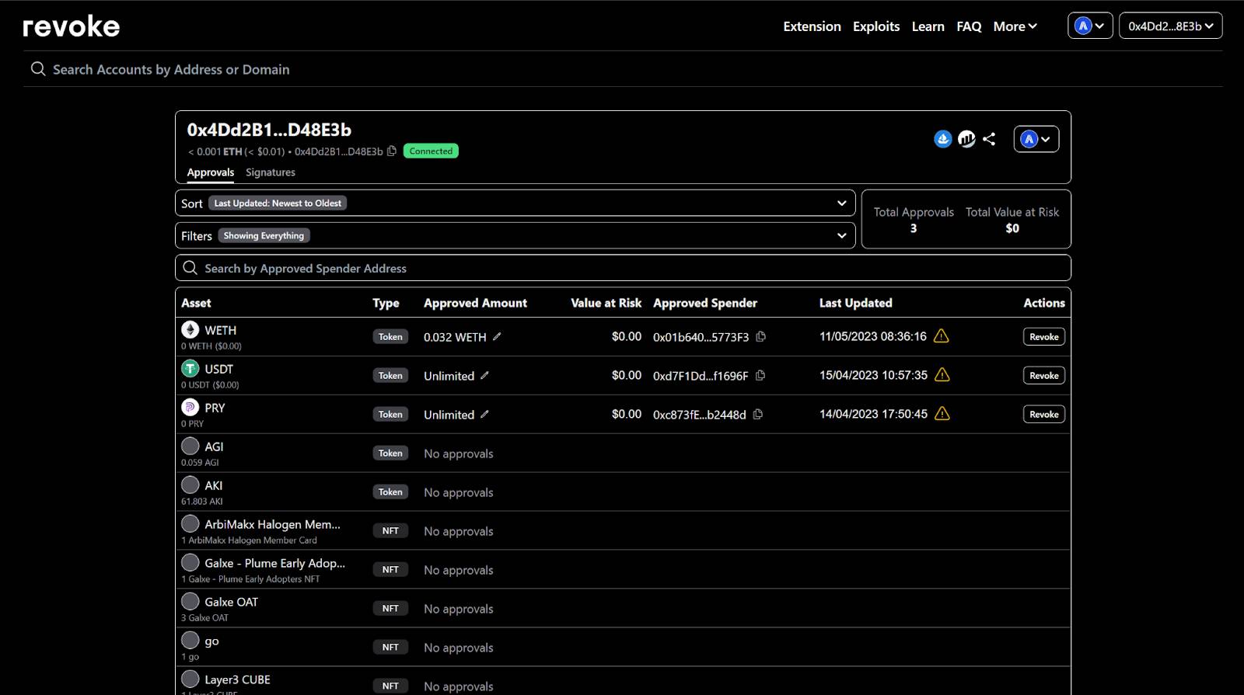This screenshot has width=1244, height=695.
Task: Click the Last Updated column header
Action: tap(855, 303)
